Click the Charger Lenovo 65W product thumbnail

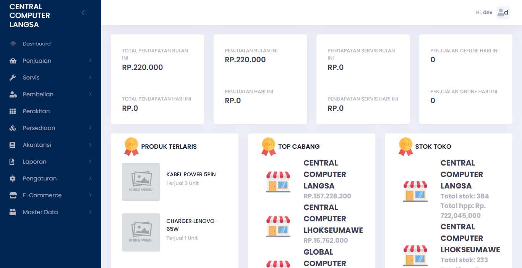tap(141, 232)
